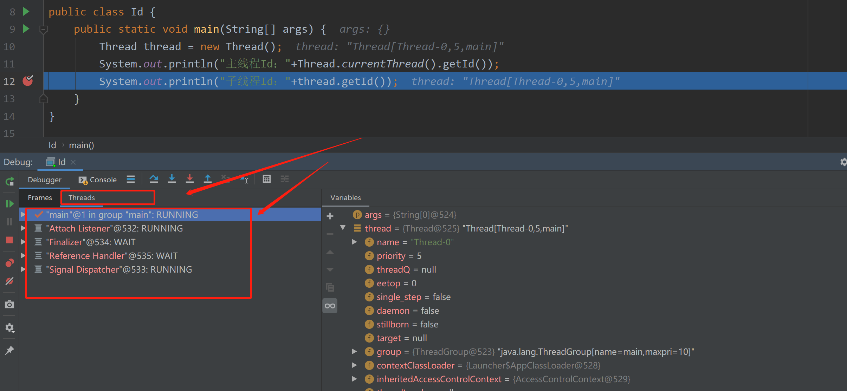Expand the Attach Listener thread

pos(23,228)
